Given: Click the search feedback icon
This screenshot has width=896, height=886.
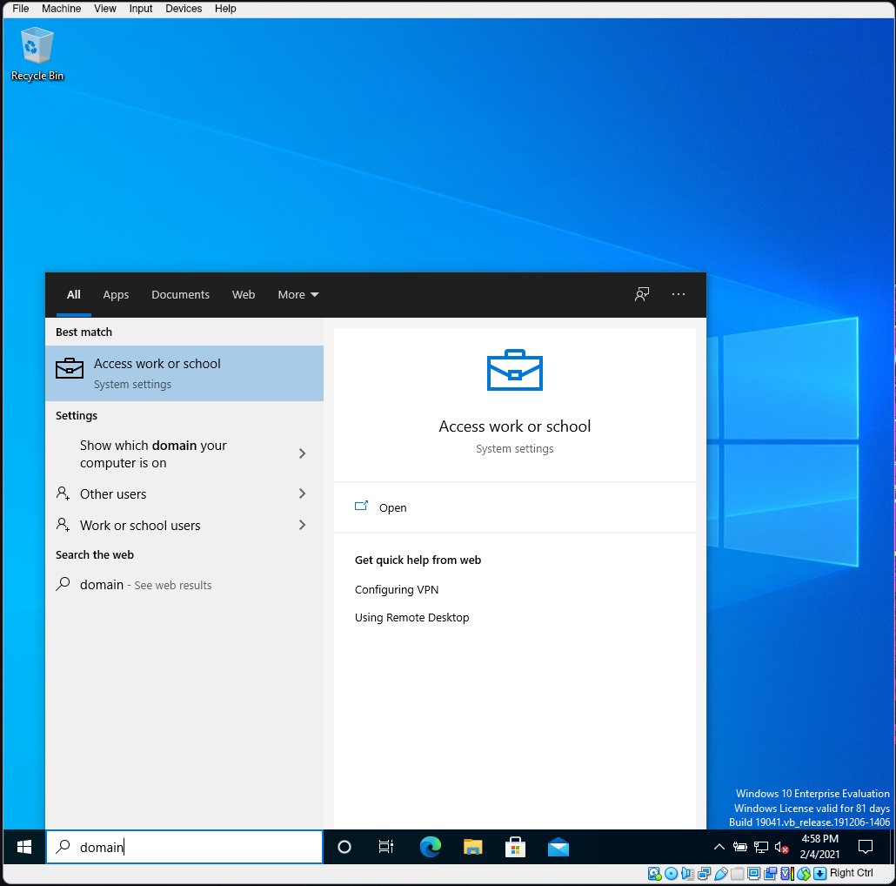Looking at the screenshot, I should click(642, 295).
